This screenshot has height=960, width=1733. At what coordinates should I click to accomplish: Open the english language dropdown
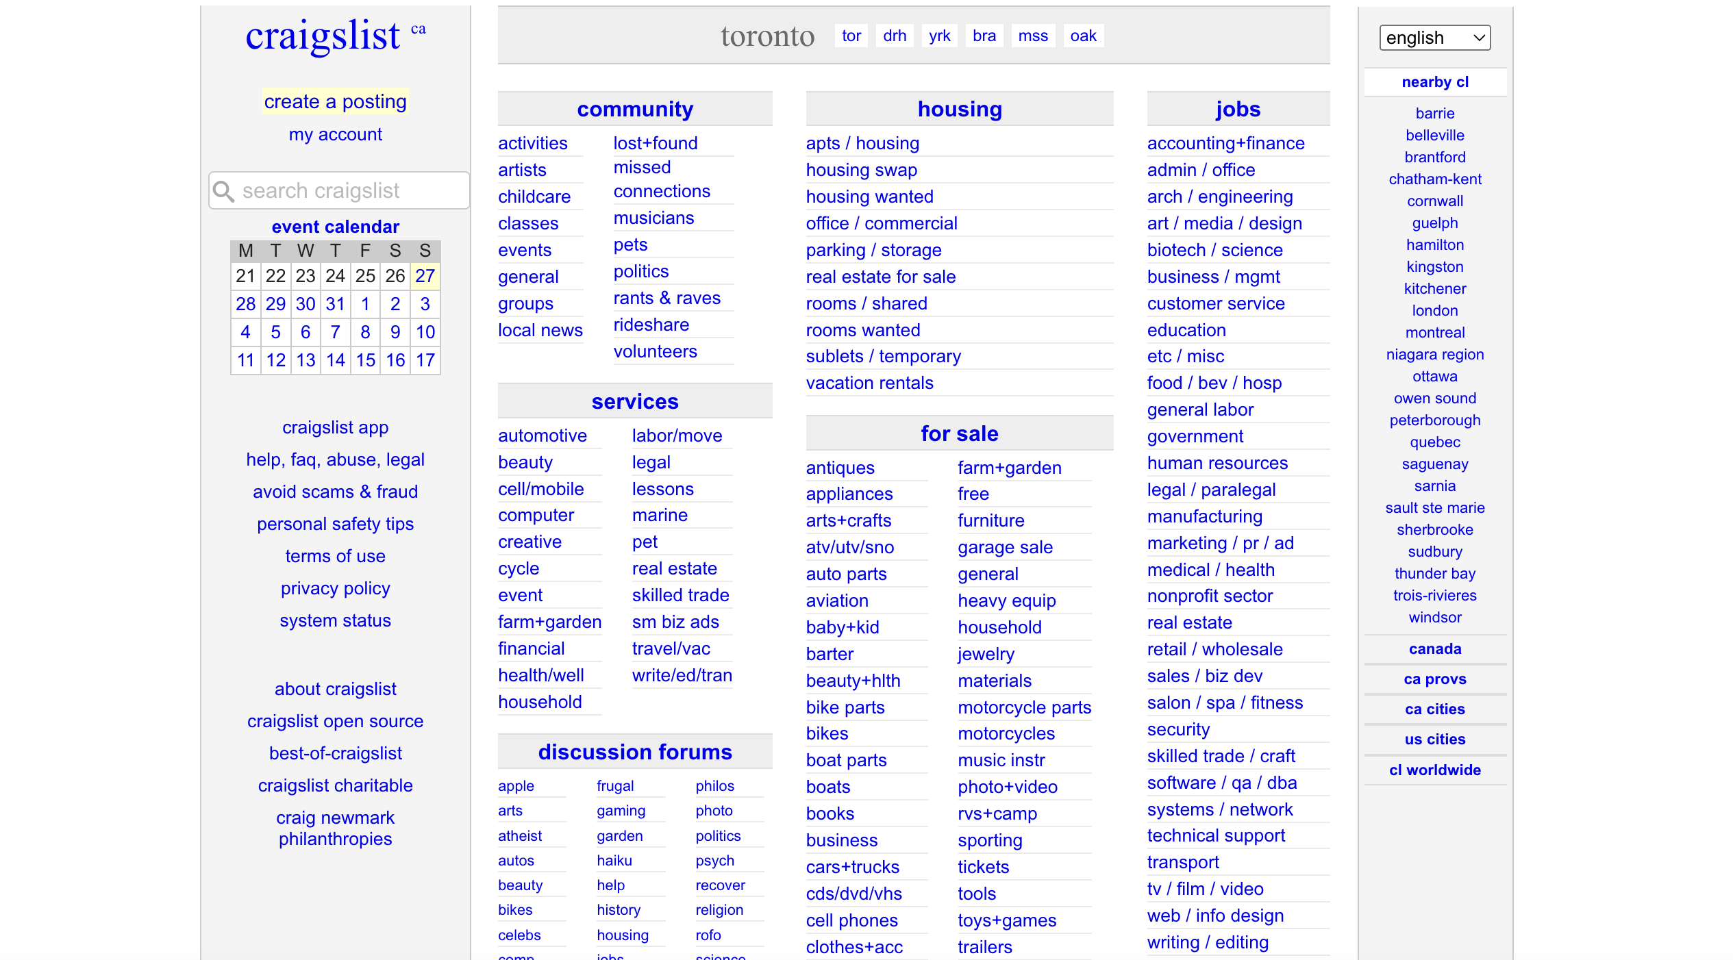tap(1434, 38)
